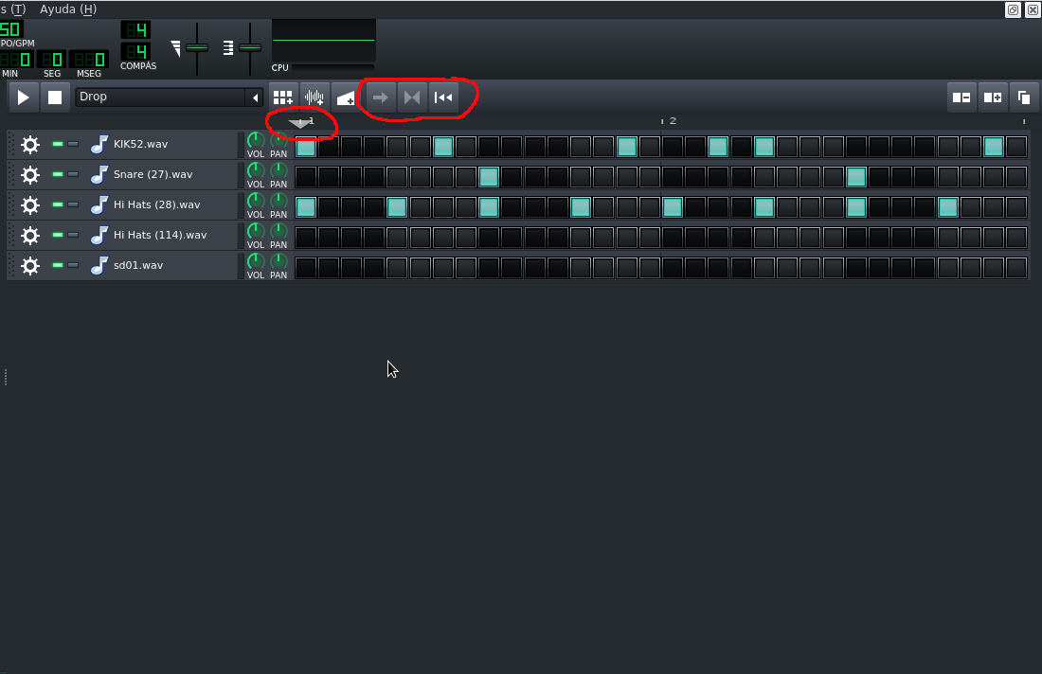
Task: Open the track options gear for KIK52.wav
Action: [29, 144]
